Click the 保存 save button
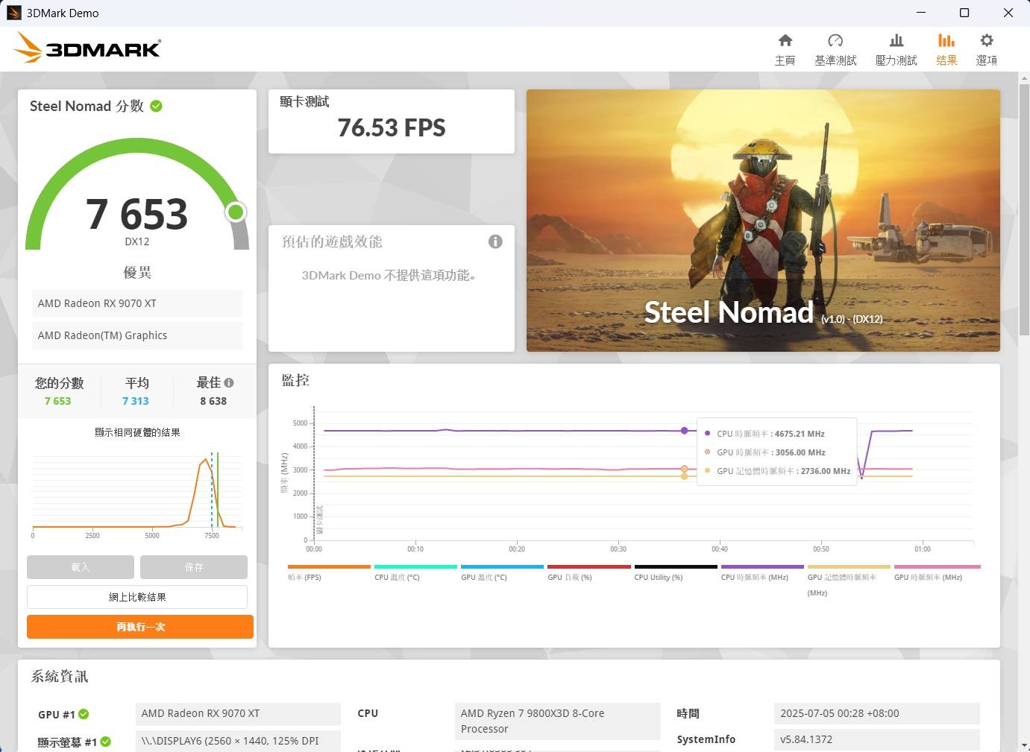1030x752 pixels. click(x=194, y=567)
